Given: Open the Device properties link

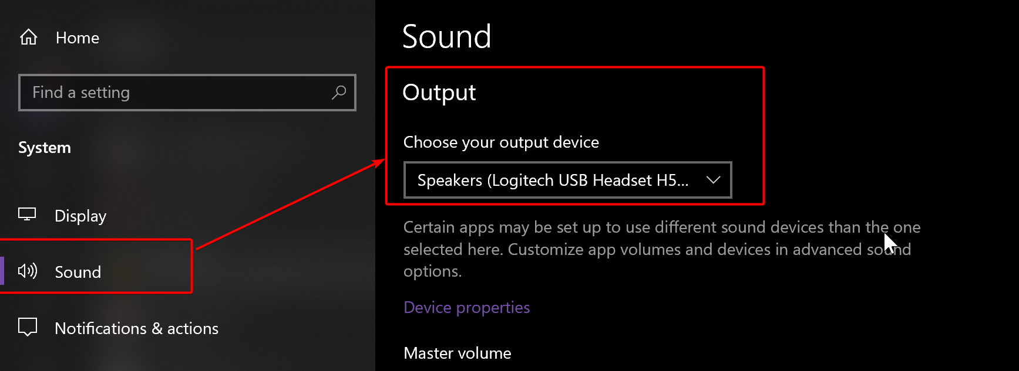Looking at the screenshot, I should (x=466, y=308).
